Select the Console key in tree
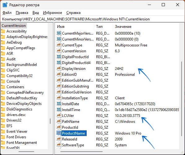This screenshot has height=155, width=185. [13, 81]
